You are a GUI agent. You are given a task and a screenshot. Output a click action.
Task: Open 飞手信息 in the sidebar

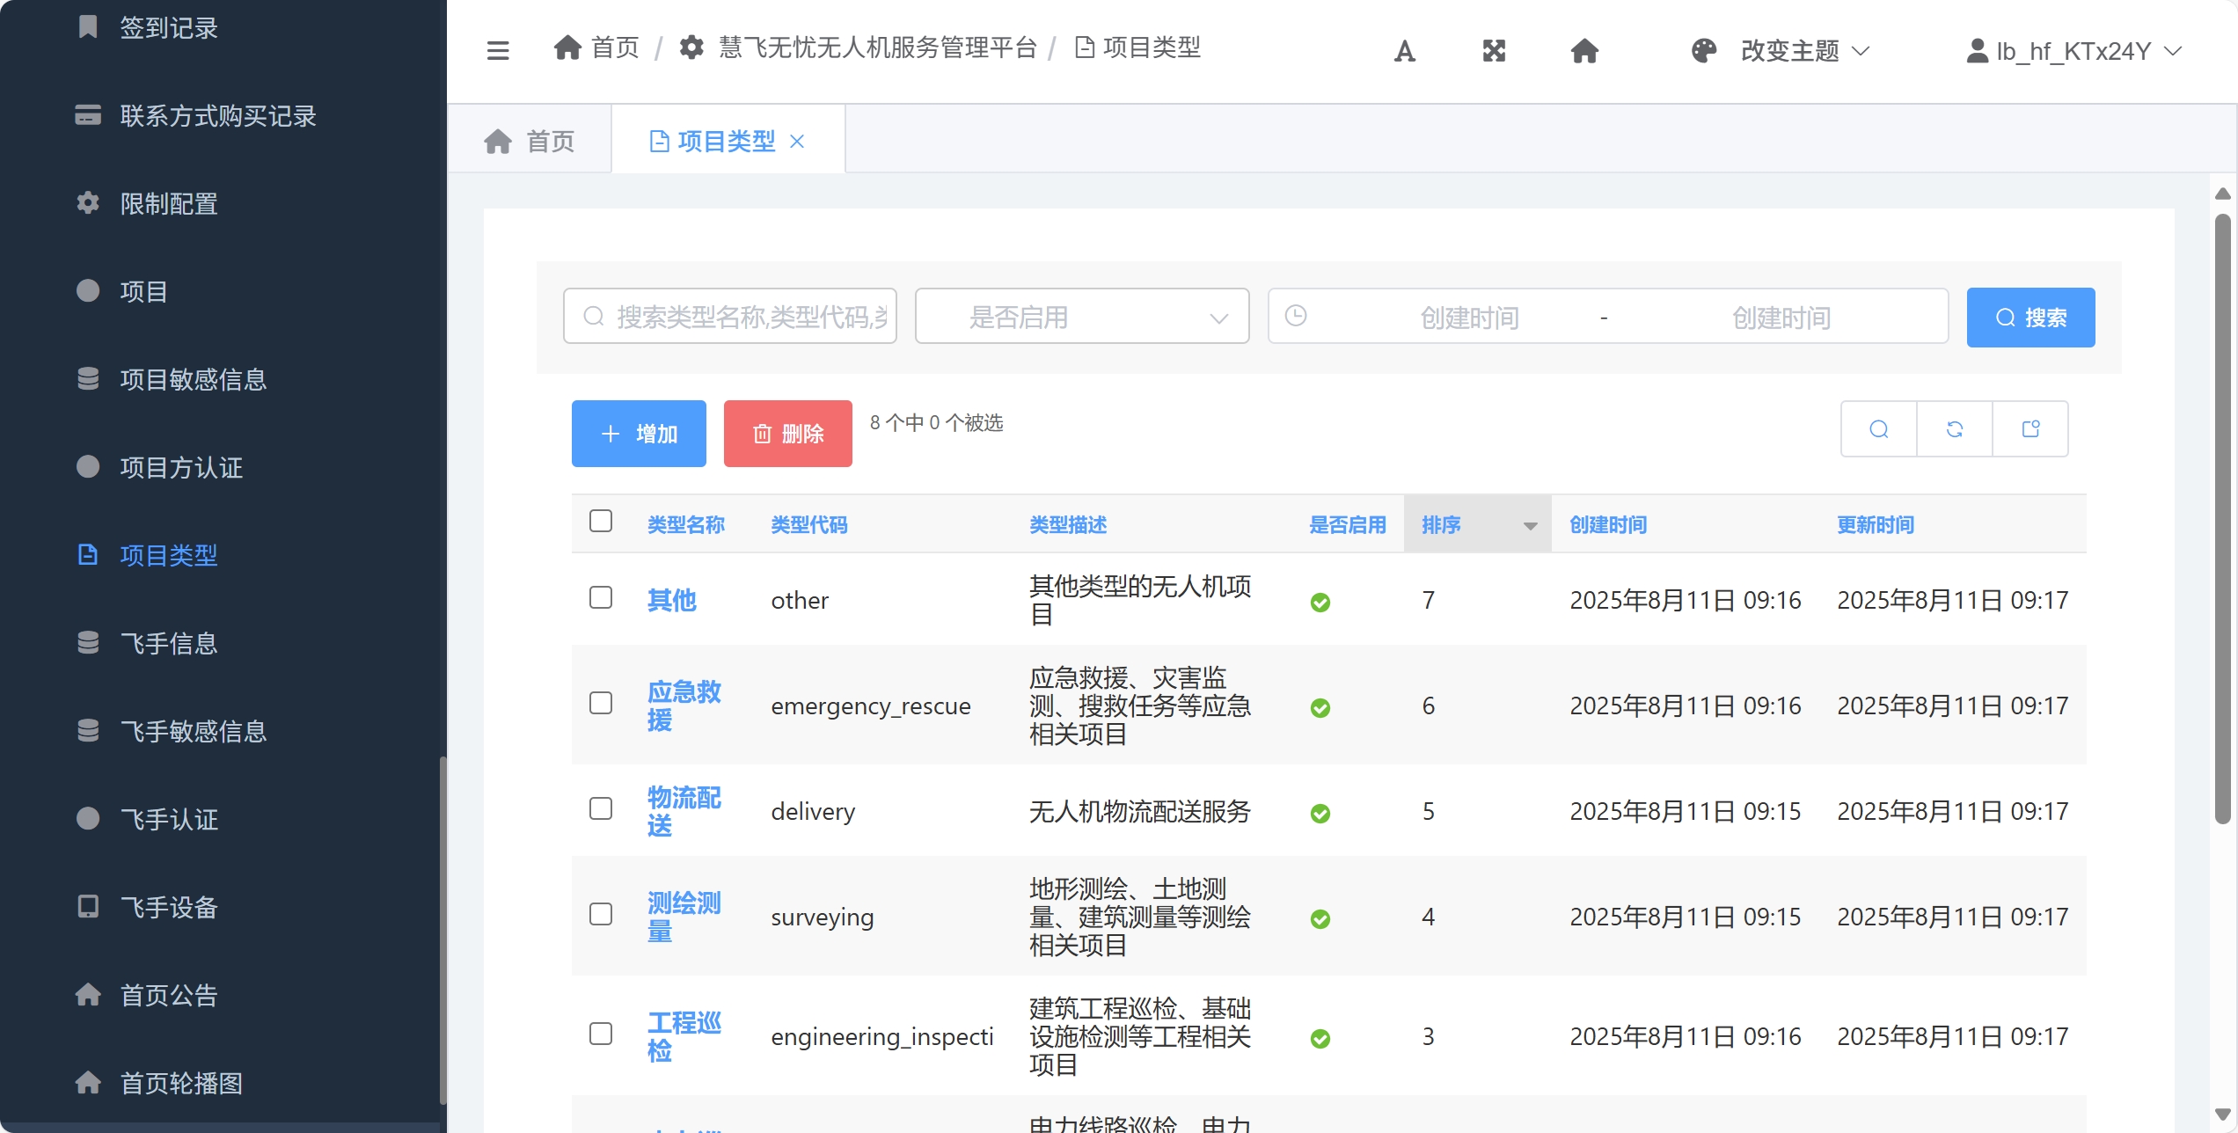click(x=169, y=643)
